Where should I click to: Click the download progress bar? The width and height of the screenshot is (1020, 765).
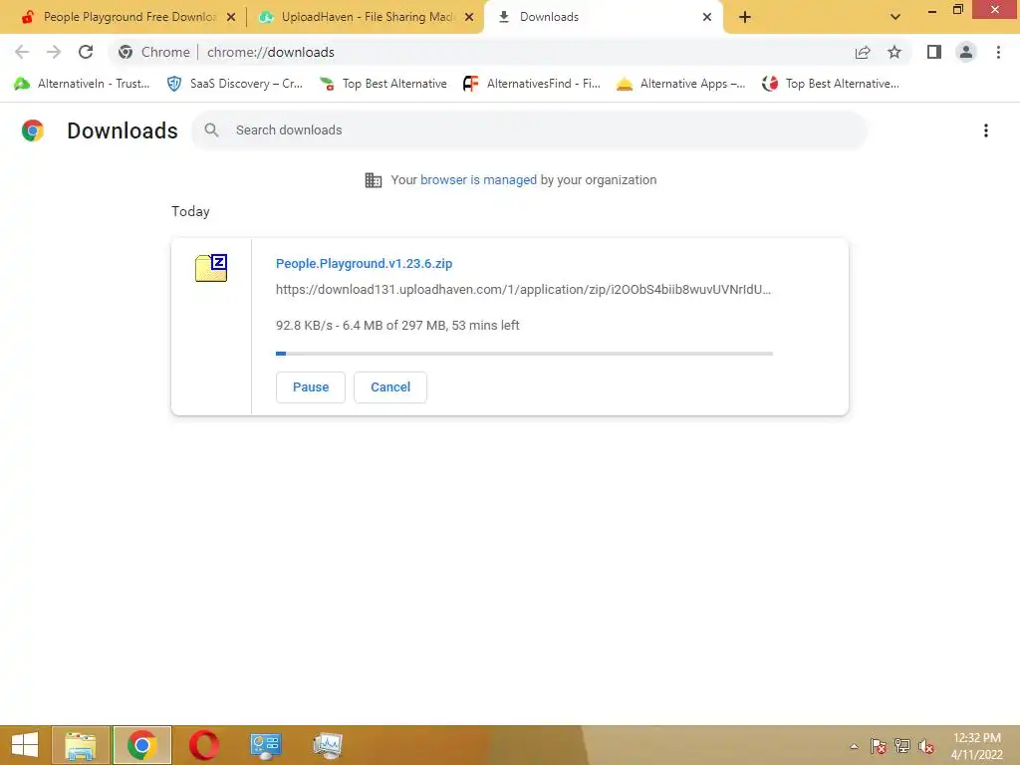[x=524, y=354]
